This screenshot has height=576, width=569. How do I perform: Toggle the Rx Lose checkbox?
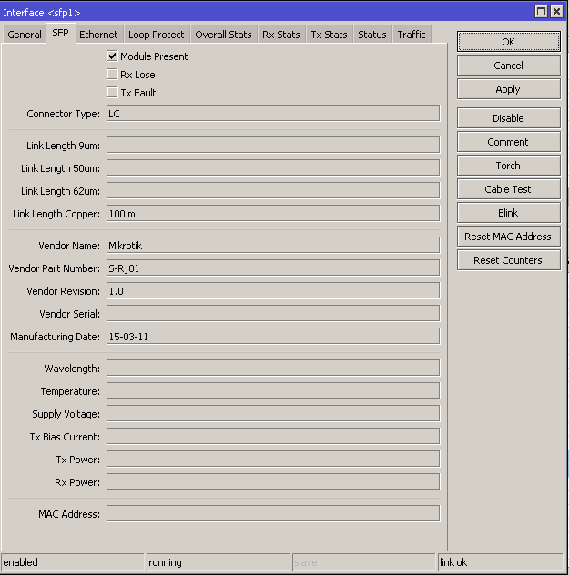pos(113,75)
